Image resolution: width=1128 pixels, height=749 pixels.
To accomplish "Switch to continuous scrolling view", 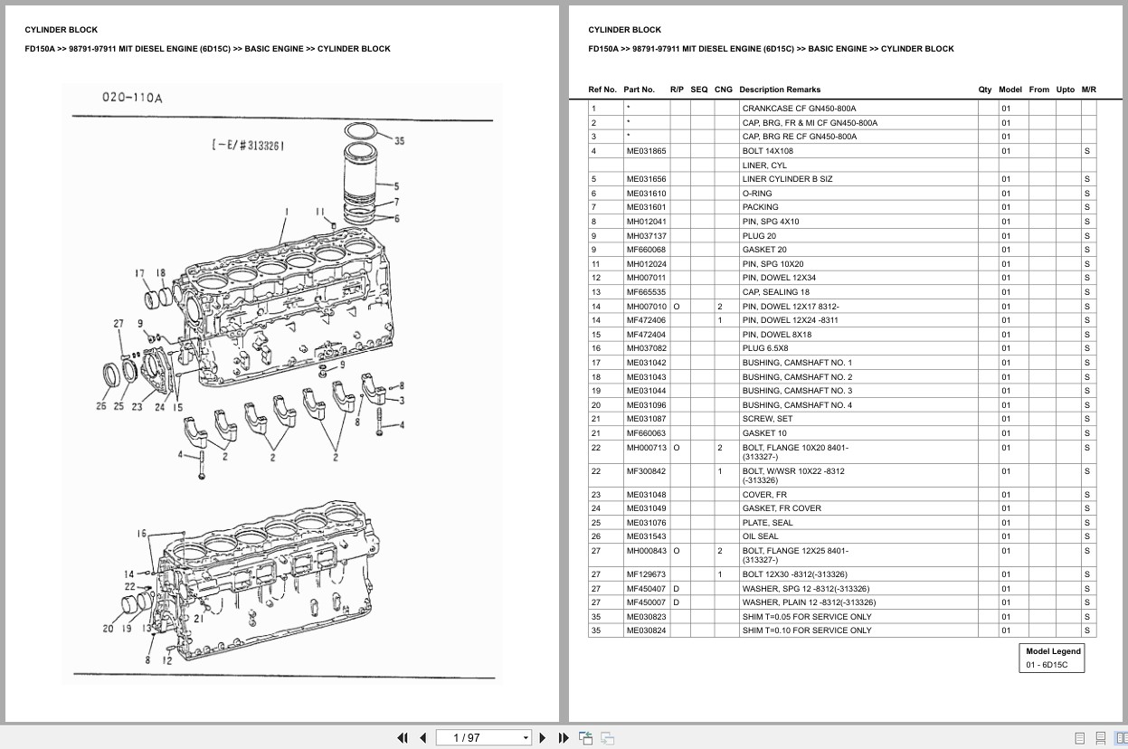I will click(x=1100, y=738).
